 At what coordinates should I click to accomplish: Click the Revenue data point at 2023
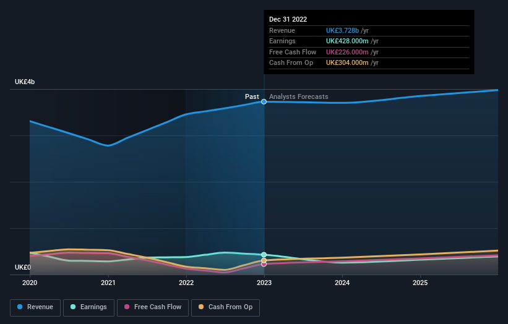tap(264, 101)
